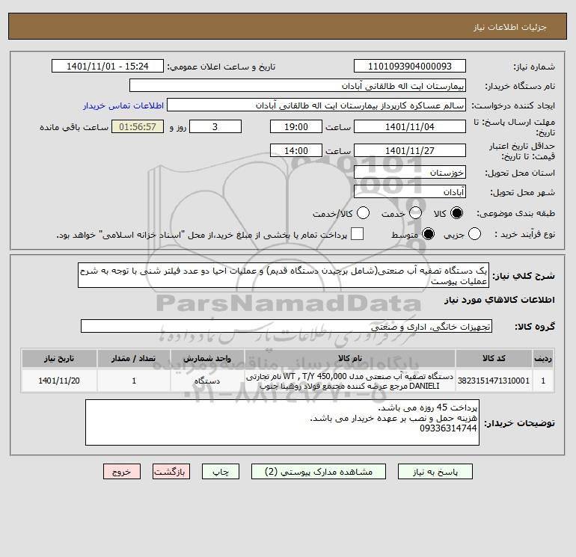Screen dimensions: 576x557
Task: Click the deadline time field 19:00
Action: pyautogui.click(x=296, y=126)
